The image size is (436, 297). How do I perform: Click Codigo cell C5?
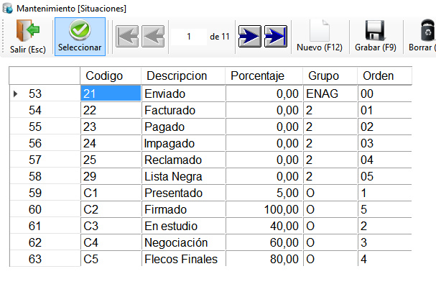pyautogui.click(x=111, y=259)
